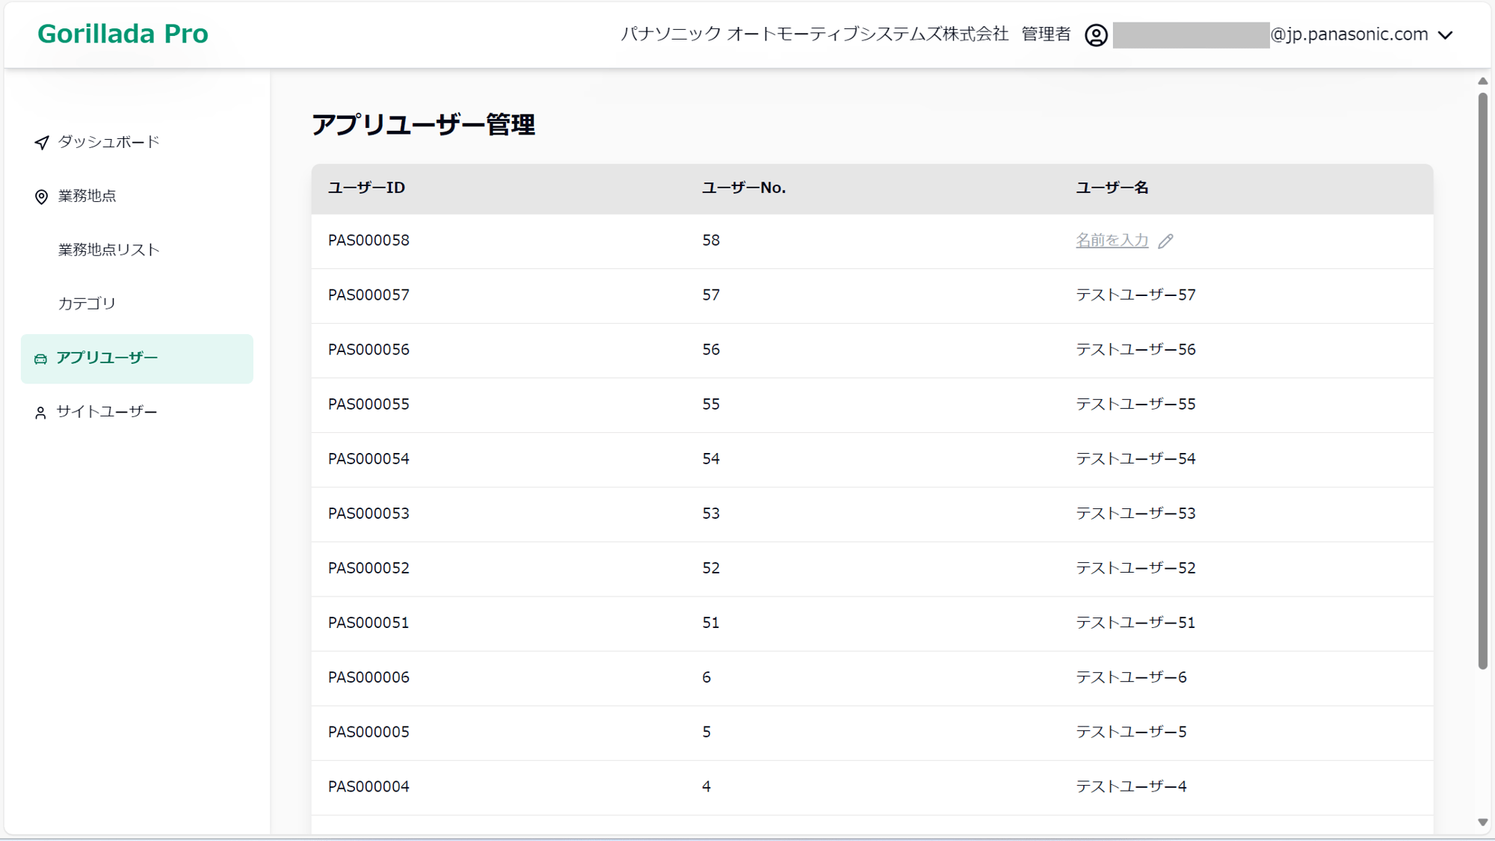The height and width of the screenshot is (841, 1495).
Task: Click user name テストユーザー6
Action: pos(1131,677)
